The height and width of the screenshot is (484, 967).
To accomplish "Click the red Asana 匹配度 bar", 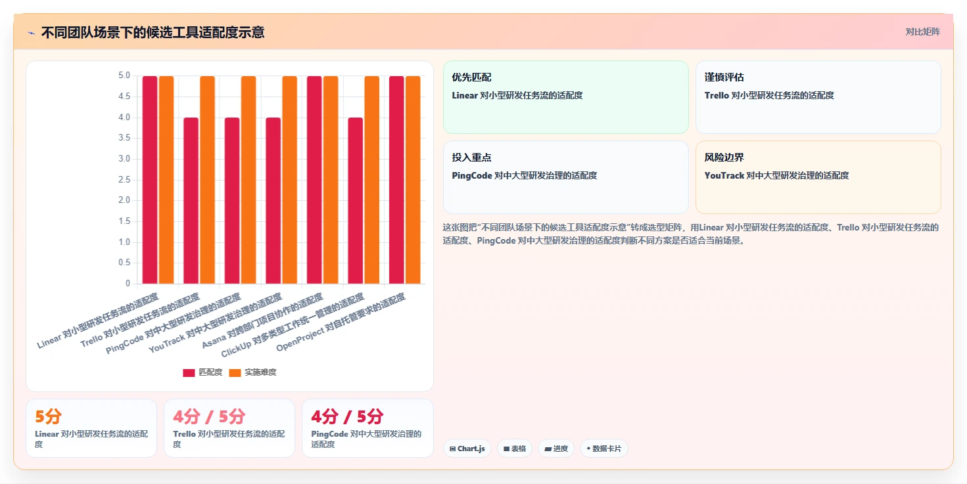I will tap(314, 180).
